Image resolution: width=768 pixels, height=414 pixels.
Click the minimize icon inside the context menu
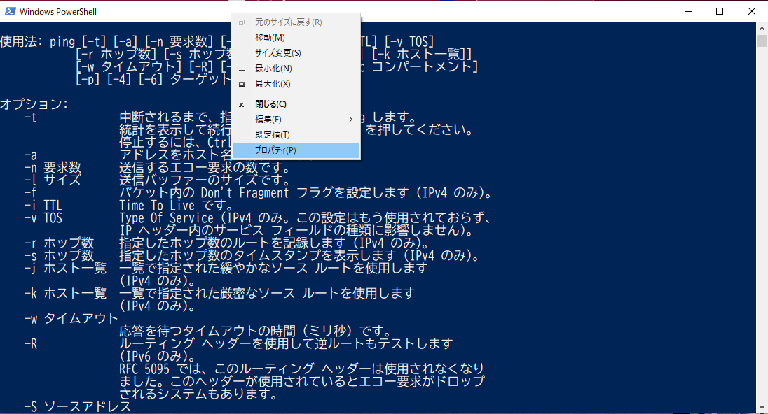click(241, 69)
